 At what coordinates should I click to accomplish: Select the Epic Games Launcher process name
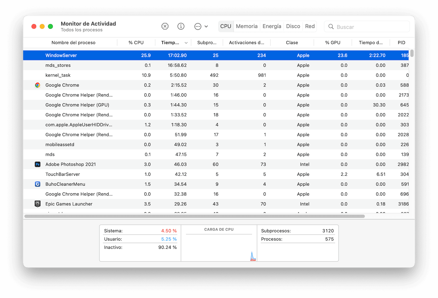click(69, 204)
